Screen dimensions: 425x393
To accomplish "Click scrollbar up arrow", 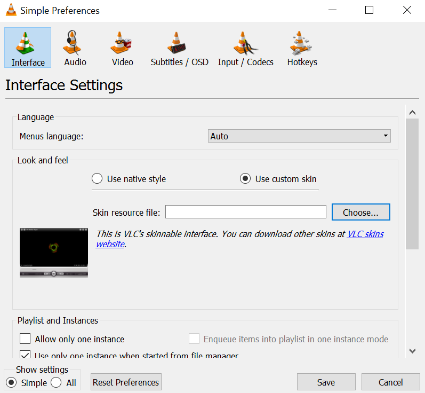I will [x=412, y=112].
